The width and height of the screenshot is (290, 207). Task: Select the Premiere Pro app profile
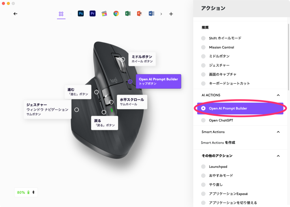point(93,14)
